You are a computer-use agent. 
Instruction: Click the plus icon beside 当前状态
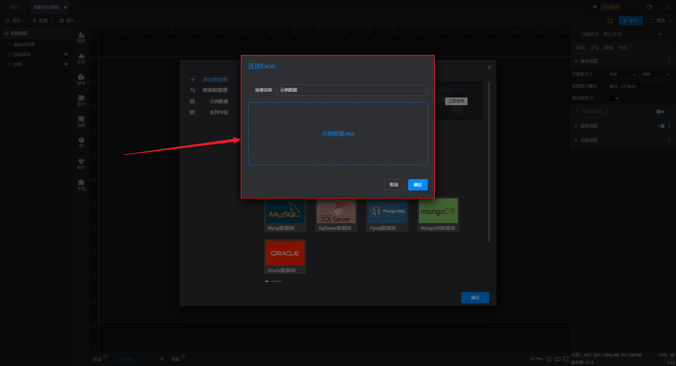pyautogui.click(x=659, y=34)
